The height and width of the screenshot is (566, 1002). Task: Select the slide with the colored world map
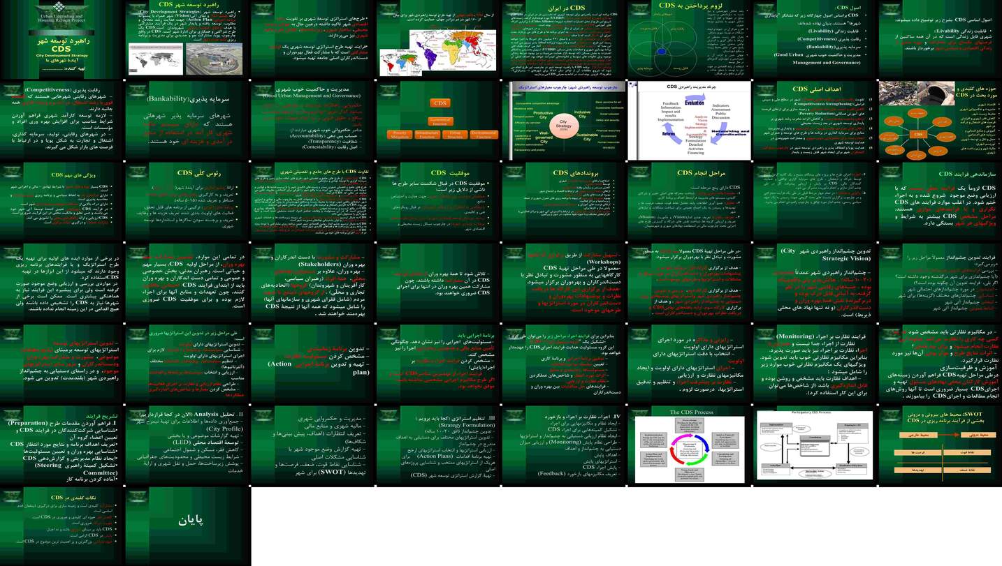pos(438,39)
